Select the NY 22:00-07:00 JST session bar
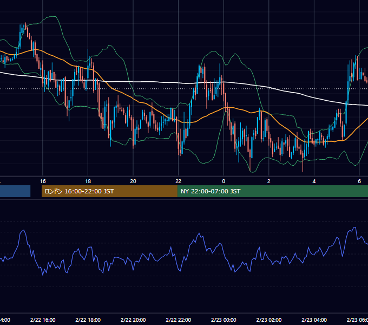The width and height of the screenshot is (368, 325). (x=272, y=191)
